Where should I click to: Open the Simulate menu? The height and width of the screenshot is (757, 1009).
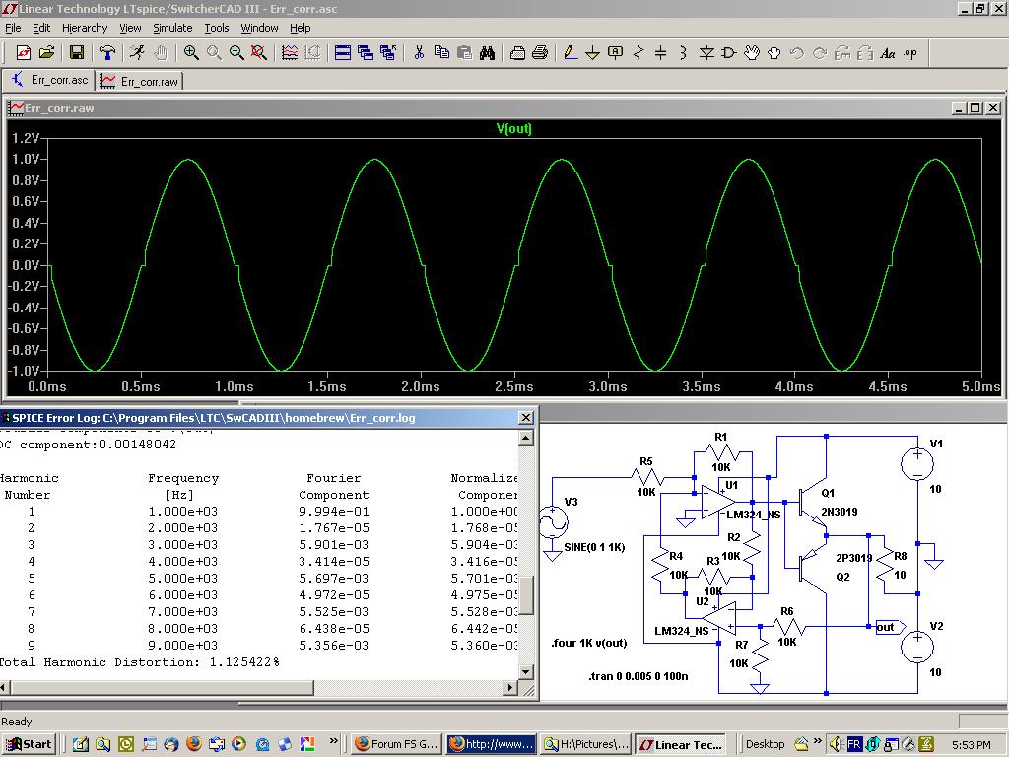coord(171,28)
